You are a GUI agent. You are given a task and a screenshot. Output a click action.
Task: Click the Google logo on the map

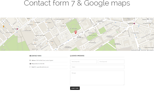click(3, 49)
